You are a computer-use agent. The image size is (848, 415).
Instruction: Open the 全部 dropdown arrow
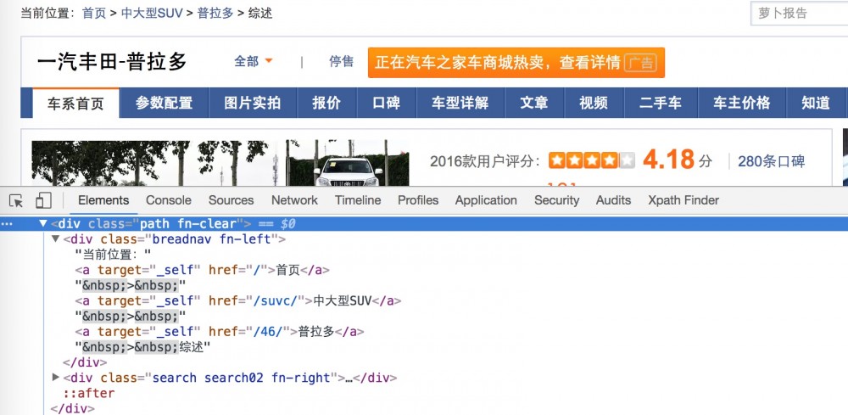268,61
